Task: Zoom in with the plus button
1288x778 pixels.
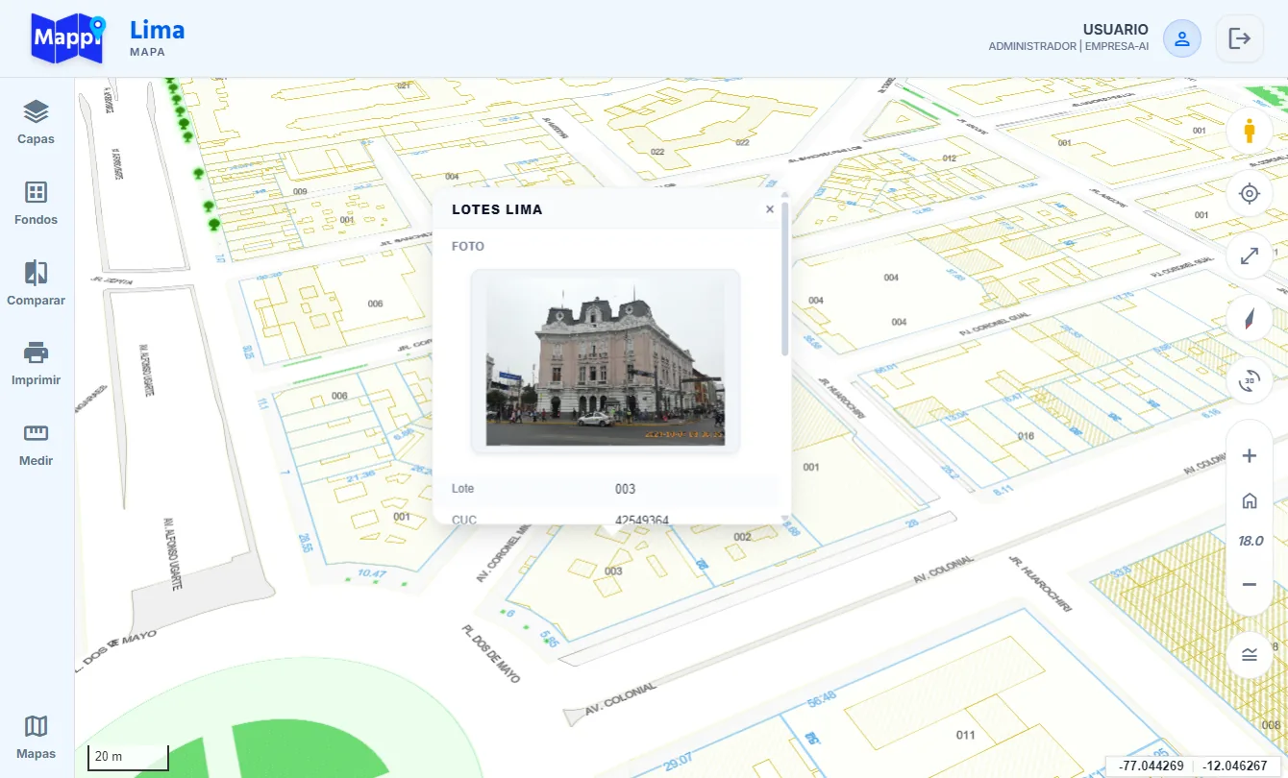Action: [1250, 456]
